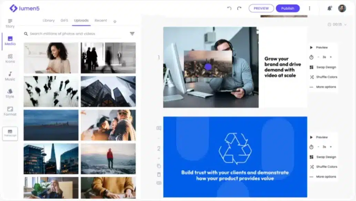Move scene 2 up with the arrow
Viewport: 356px width, 201px height.
(x=159, y=138)
